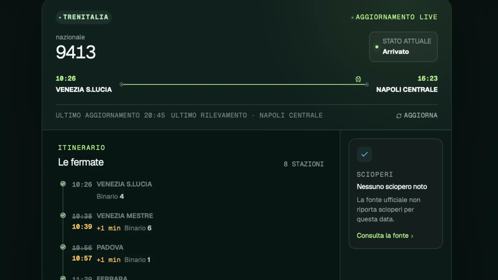
Task: Click the Stato attuale Arrivato status box
Action: point(403,47)
